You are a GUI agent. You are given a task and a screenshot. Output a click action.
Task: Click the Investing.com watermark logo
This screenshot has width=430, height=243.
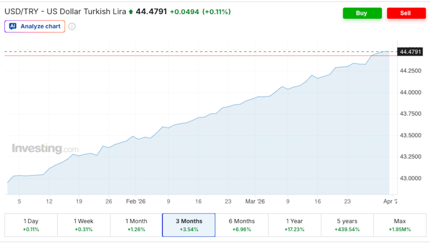45,149
